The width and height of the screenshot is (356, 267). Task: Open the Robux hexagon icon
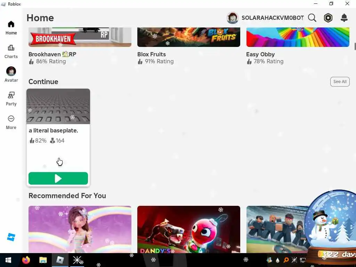coord(328,18)
